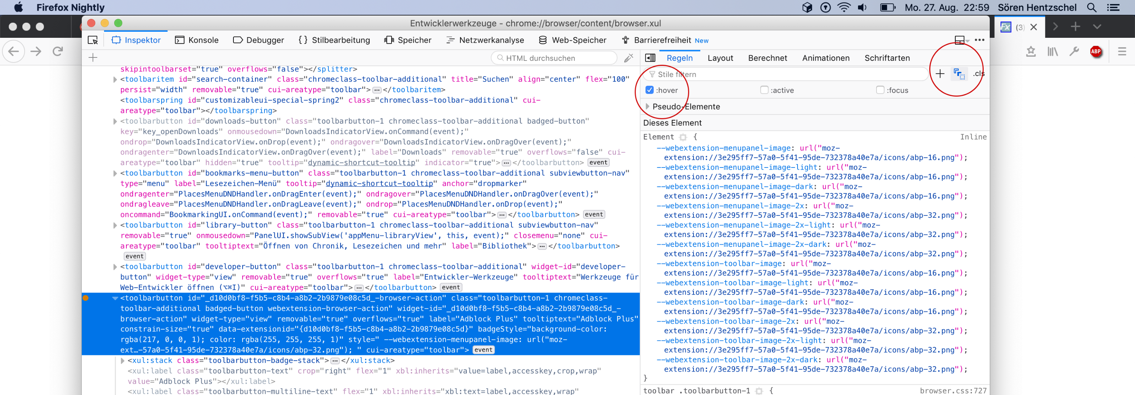
Task: Click the event badge on the selected Adblock node
Action: (x=484, y=350)
